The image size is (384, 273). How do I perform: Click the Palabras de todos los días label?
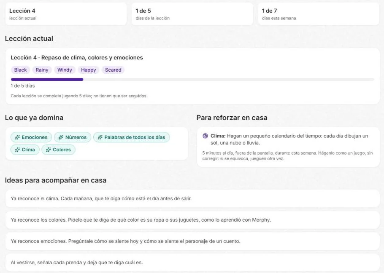[x=135, y=137]
